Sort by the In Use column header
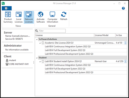The image size is (129, 98). (121, 35)
